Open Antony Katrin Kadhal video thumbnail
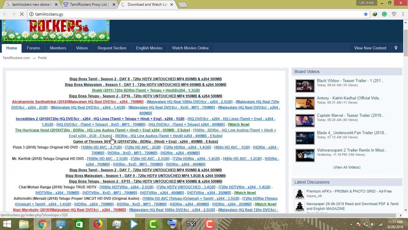 click(x=305, y=103)
